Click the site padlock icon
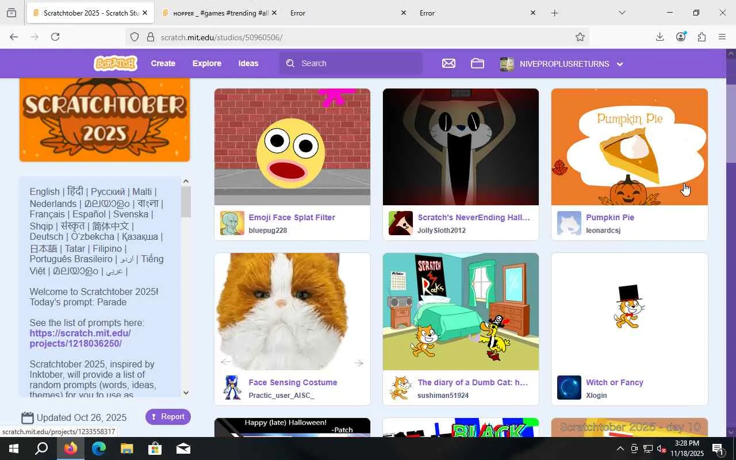The height and width of the screenshot is (460, 736). [x=151, y=37]
